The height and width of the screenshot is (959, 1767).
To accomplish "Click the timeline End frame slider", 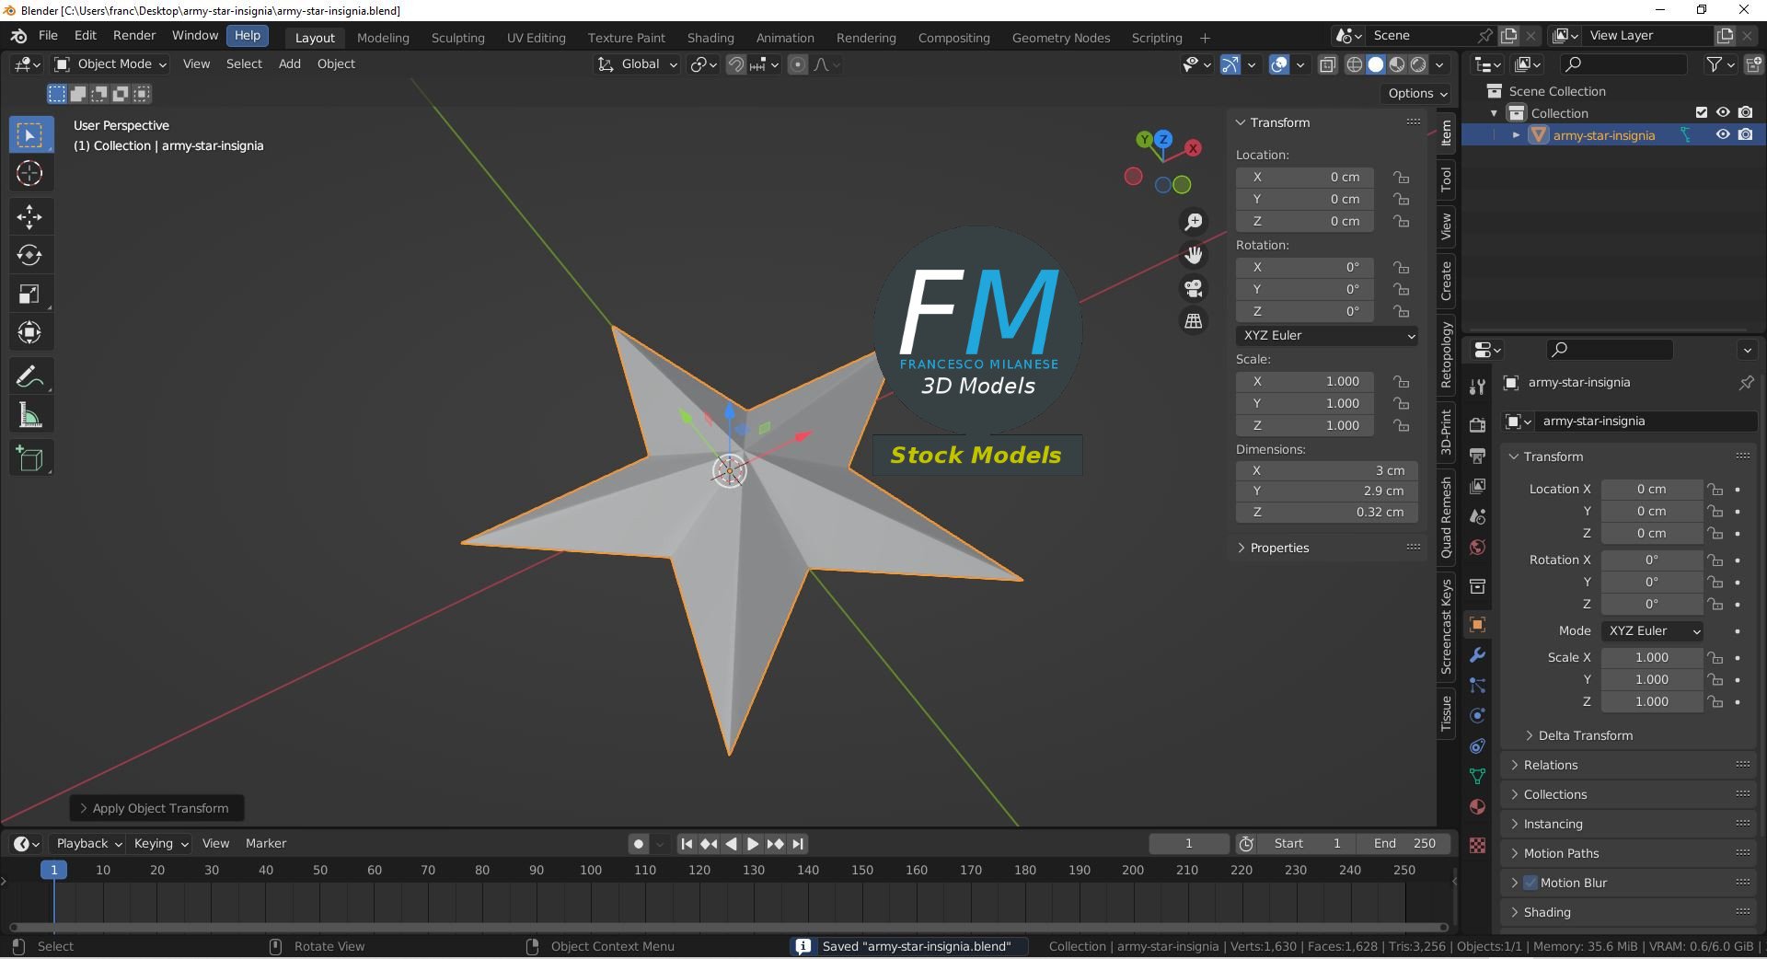I will click(1404, 844).
